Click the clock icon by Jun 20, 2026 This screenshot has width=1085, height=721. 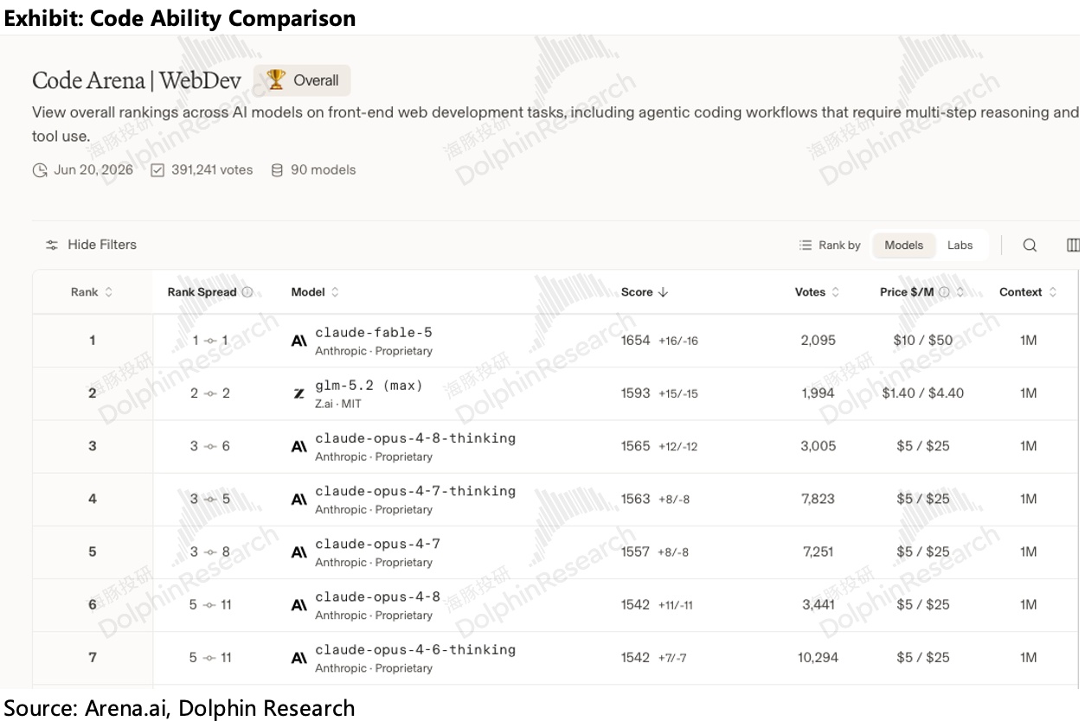40,170
